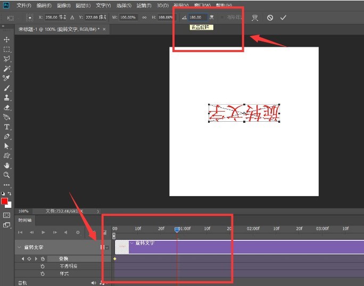The image size is (364, 286).
Task: Click the blue timeline playhead marker
Action: 177,230
